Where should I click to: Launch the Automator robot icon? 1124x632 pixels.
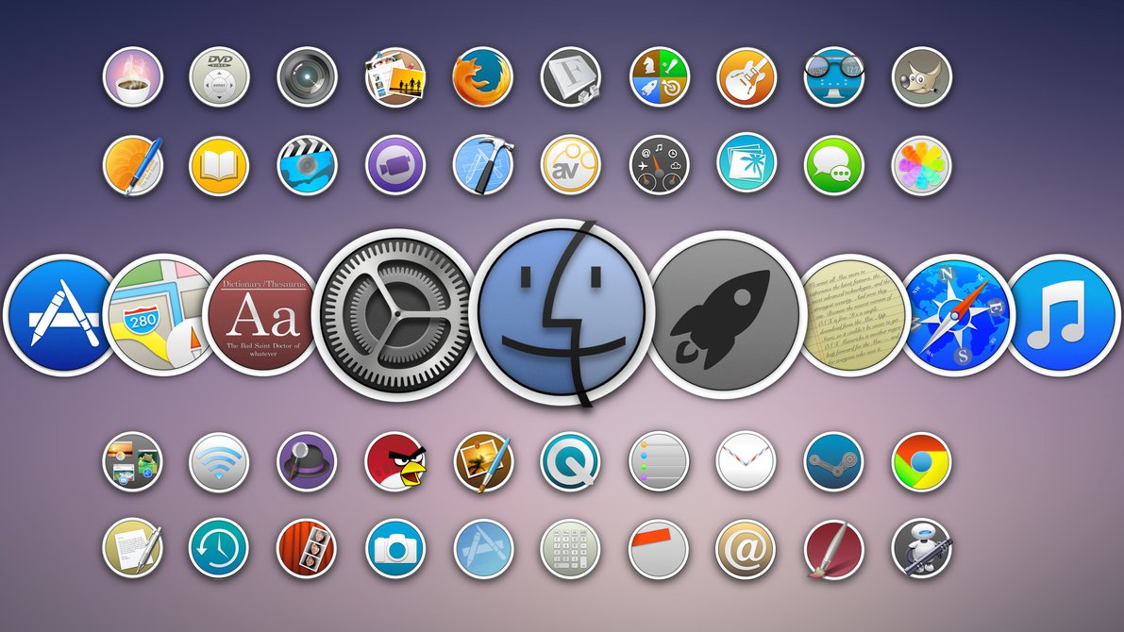coord(922,549)
